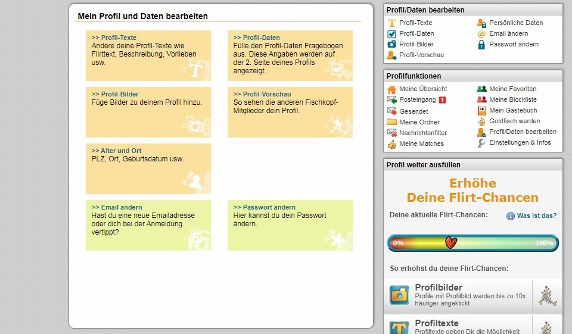The width and height of the screenshot is (572, 334).
Task: Click the Meine Übersicht house icon
Action: pyautogui.click(x=391, y=89)
